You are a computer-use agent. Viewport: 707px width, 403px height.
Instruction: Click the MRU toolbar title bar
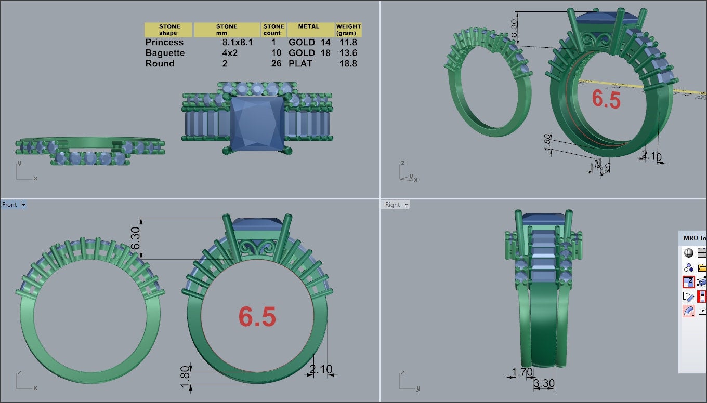click(694, 238)
